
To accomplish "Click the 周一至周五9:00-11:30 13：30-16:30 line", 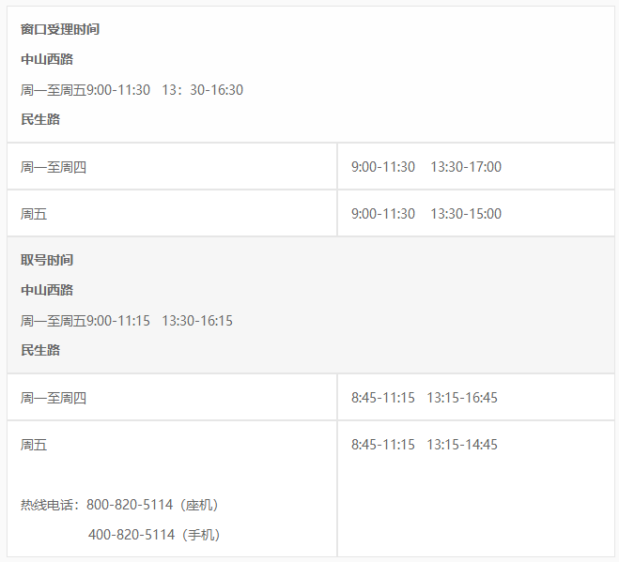I will click(x=132, y=90).
